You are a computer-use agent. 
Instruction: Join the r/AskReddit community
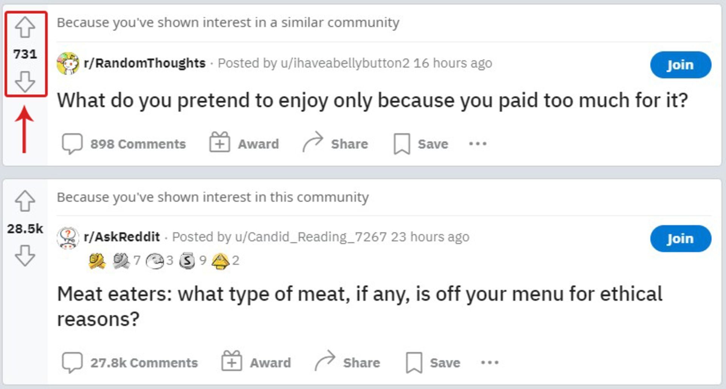[x=681, y=239]
